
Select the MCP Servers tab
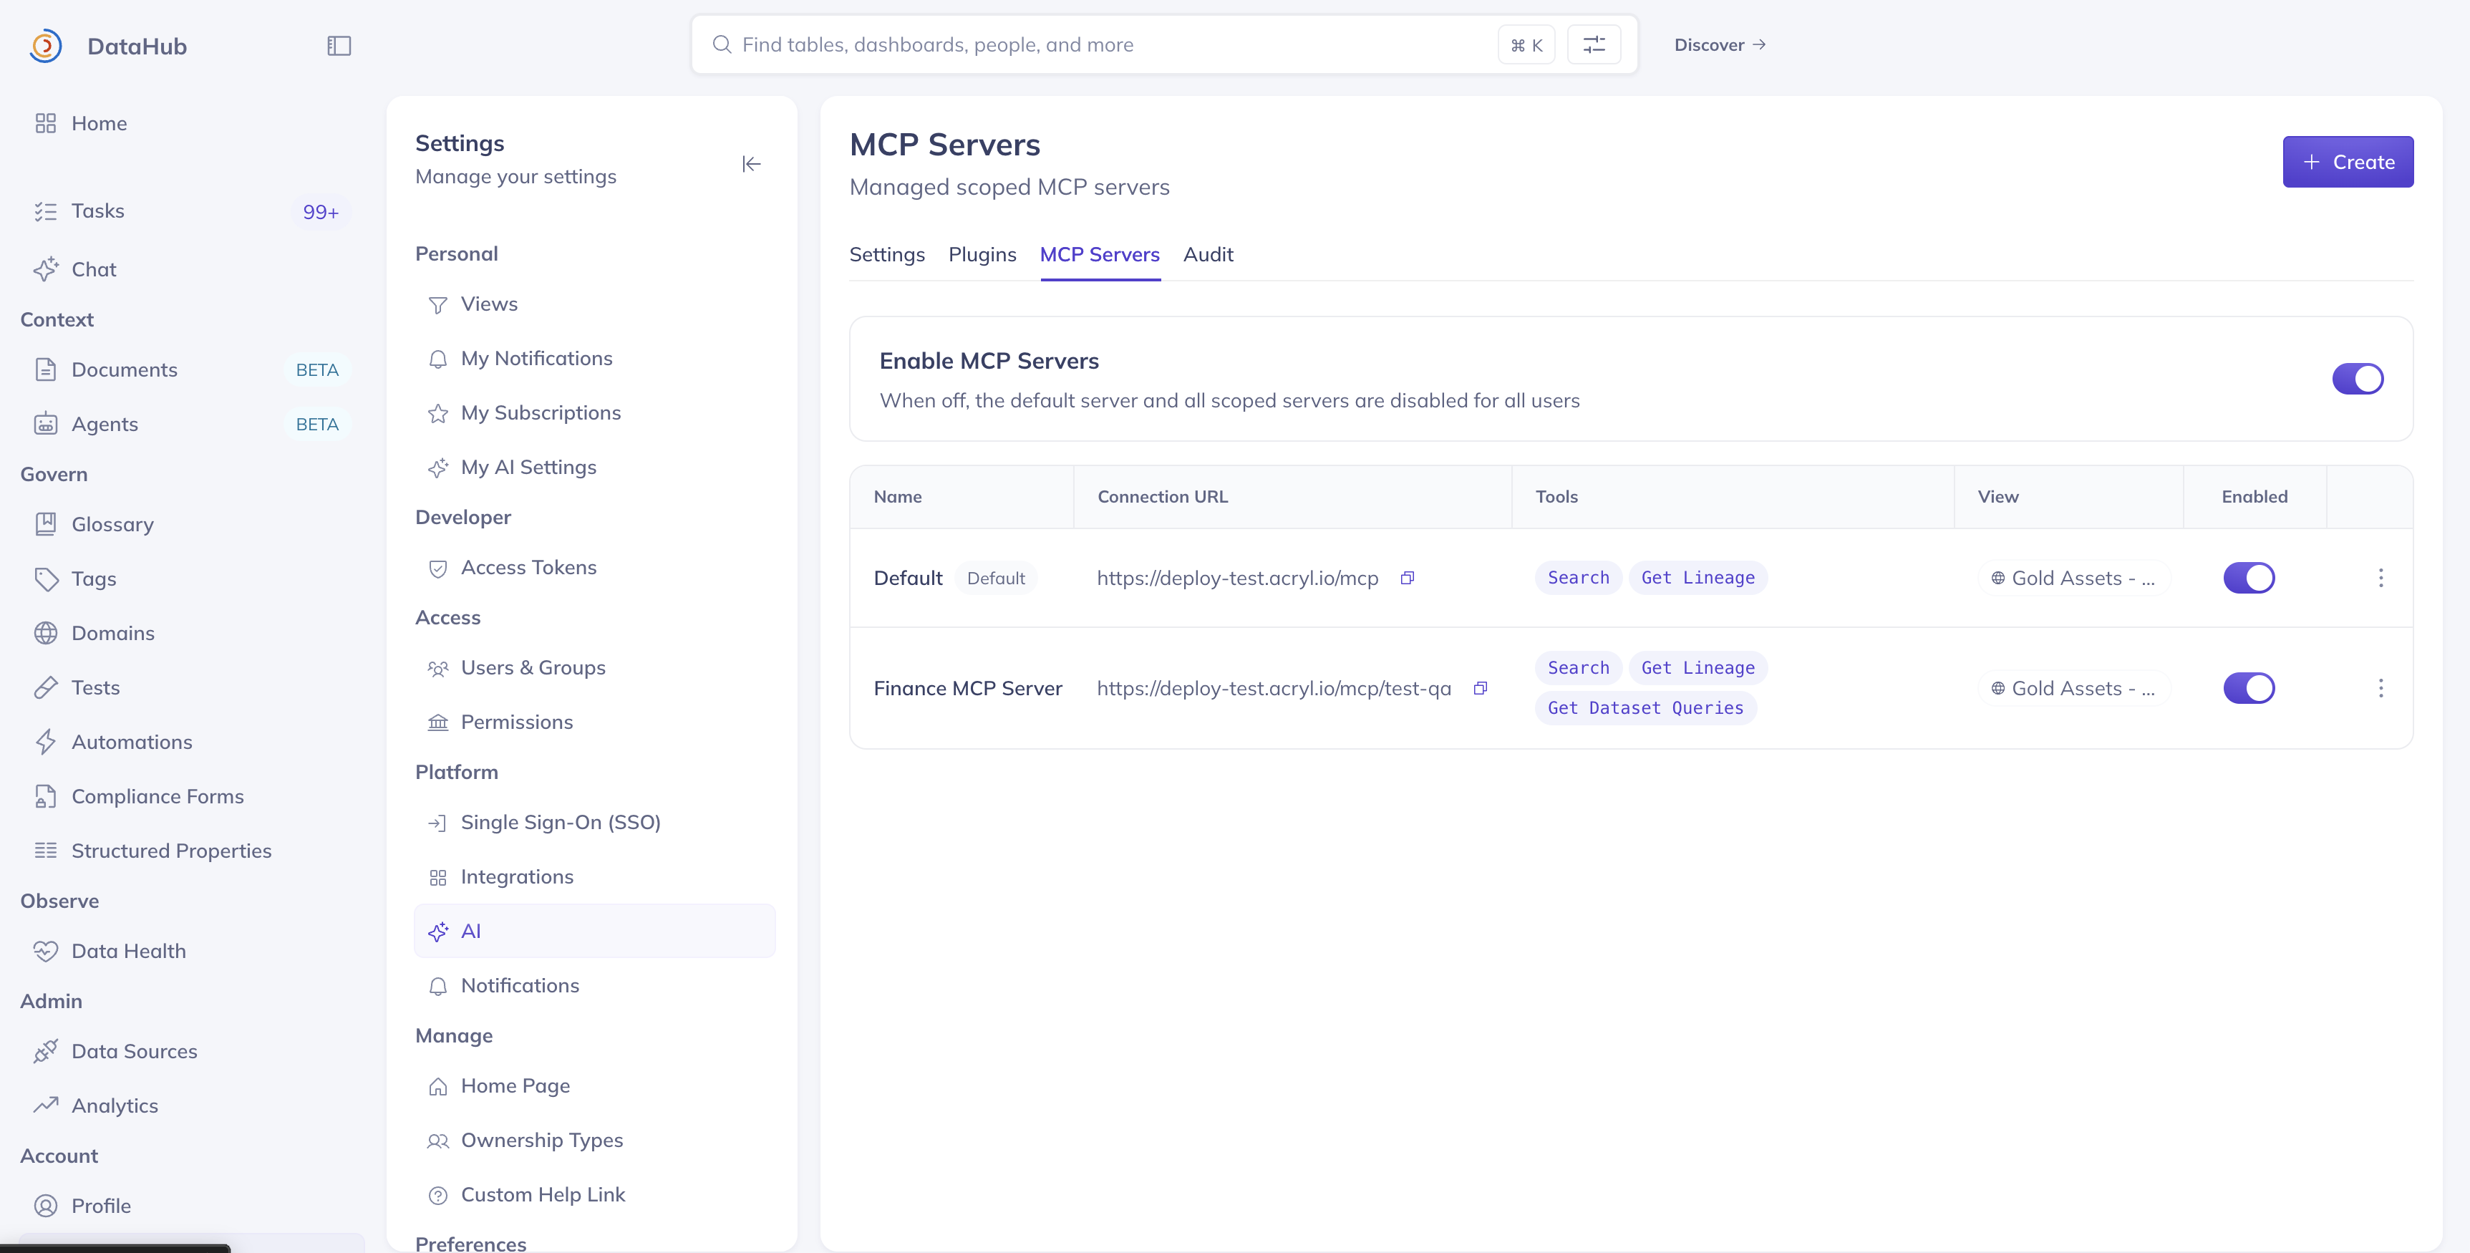coord(1100,254)
